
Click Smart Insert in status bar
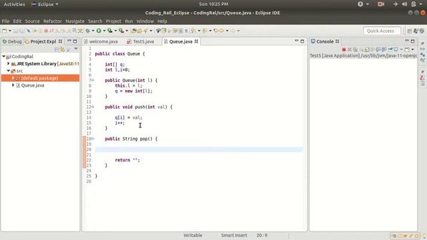(234, 235)
